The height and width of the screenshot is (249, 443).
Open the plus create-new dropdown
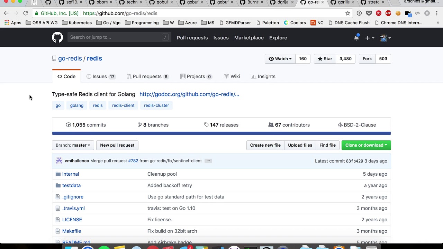pos(369,38)
